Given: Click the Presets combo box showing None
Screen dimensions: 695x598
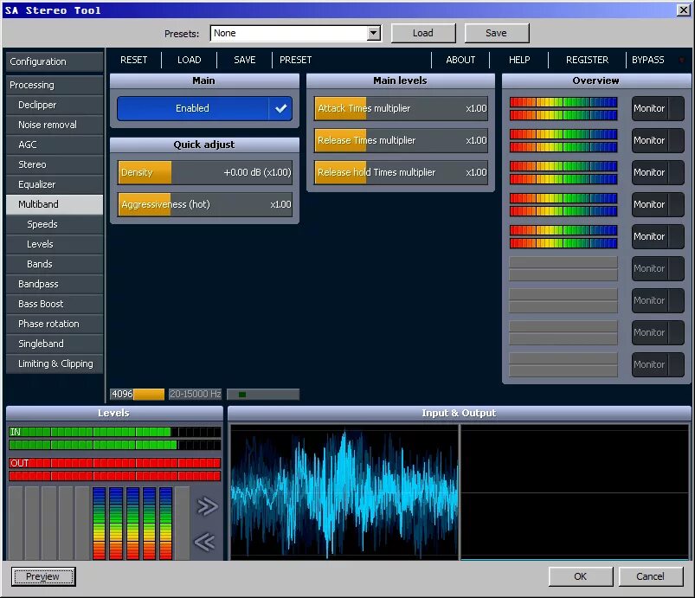Looking at the screenshot, I should coord(296,33).
